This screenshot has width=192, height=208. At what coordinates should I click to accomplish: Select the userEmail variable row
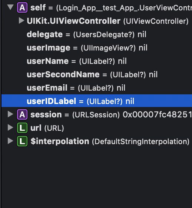coord(97,88)
